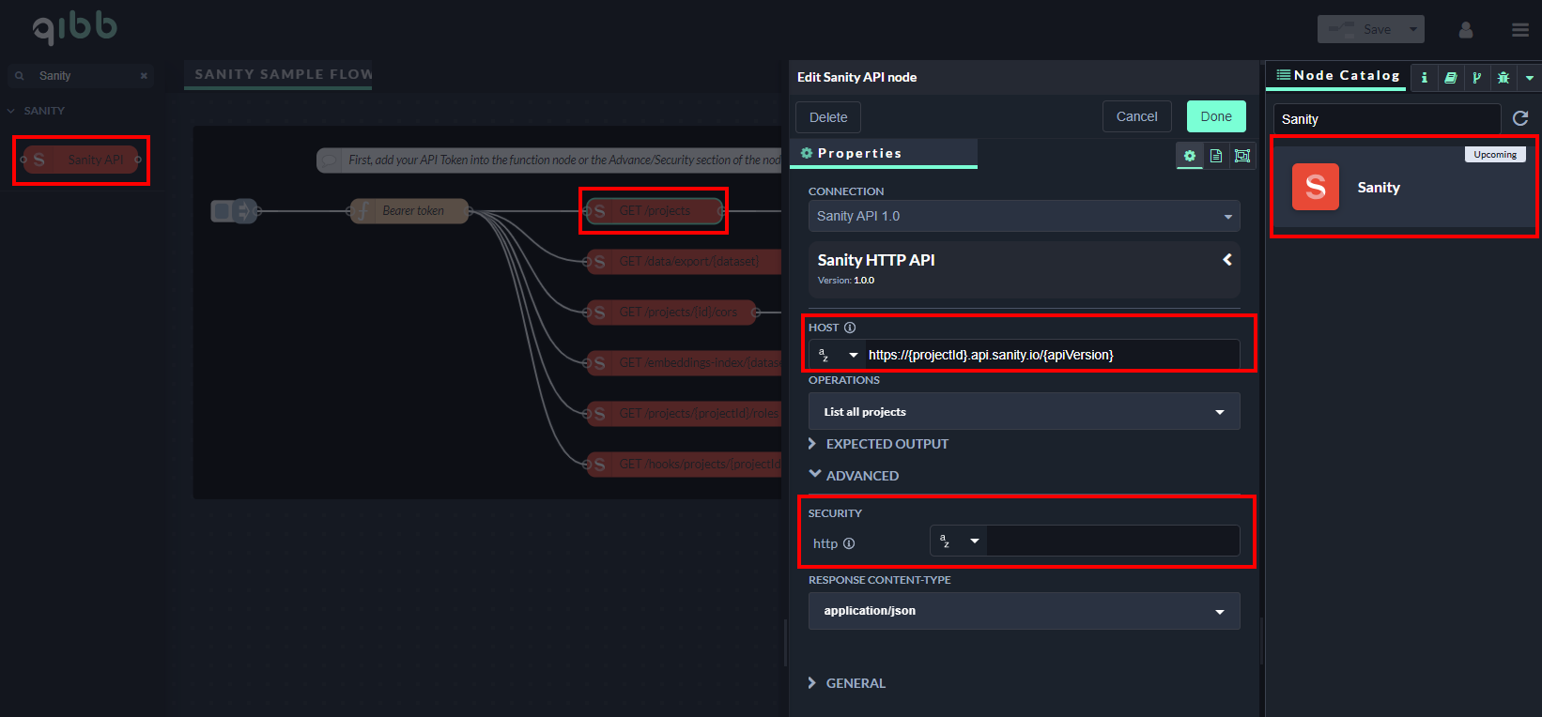Open the debug bug tab
This screenshot has width=1542, height=717.
(x=1503, y=78)
